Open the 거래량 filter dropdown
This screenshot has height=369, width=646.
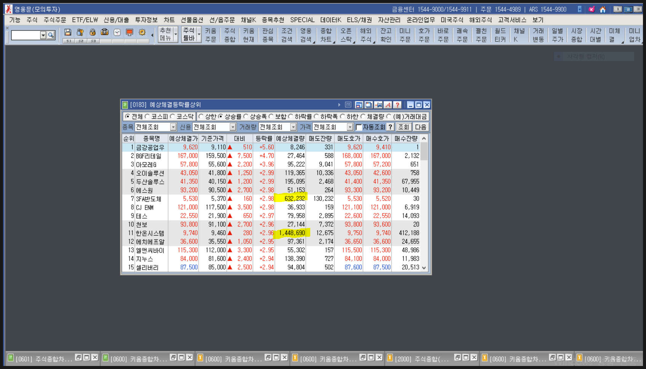tap(293, 127)
